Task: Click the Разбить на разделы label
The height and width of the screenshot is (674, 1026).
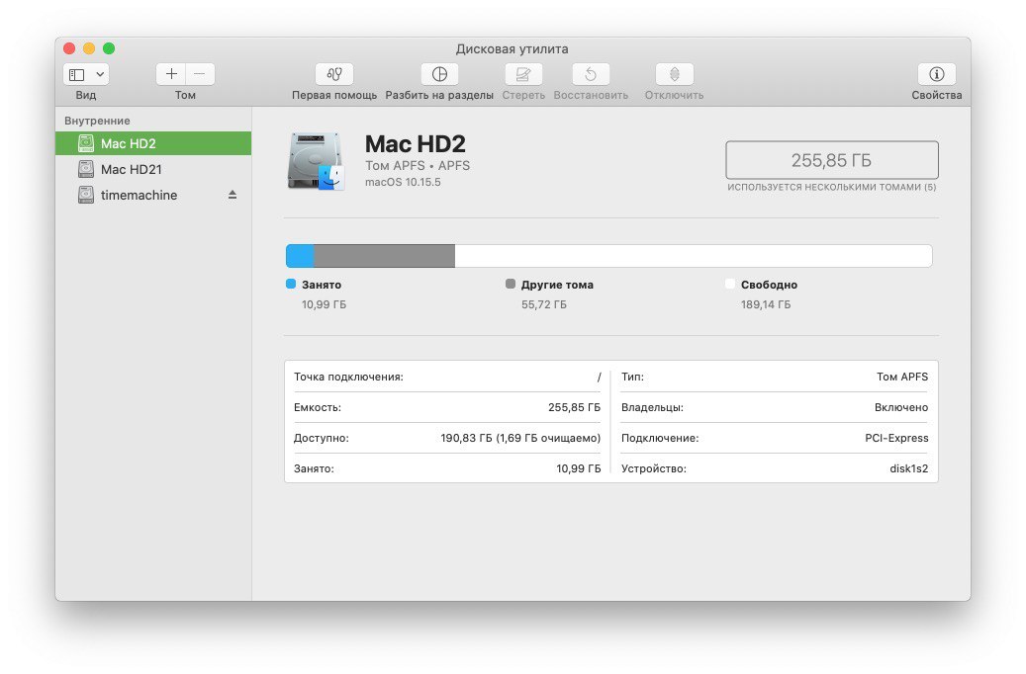Action: (439, 95)
